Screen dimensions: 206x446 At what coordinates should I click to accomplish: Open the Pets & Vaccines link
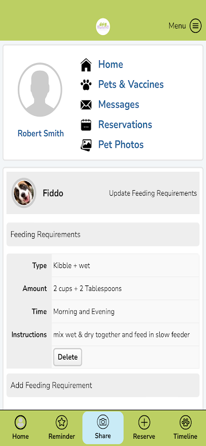[131, 85]
